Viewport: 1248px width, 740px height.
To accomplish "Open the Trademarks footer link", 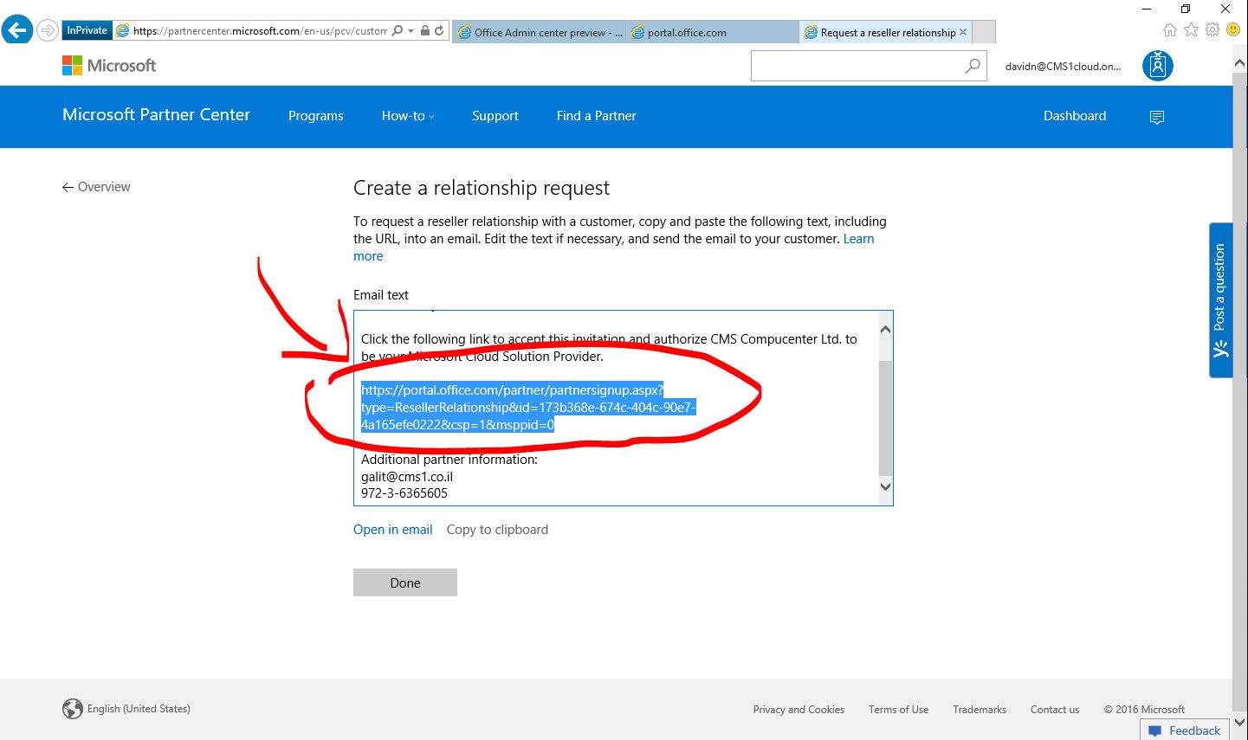I will 980,710.
